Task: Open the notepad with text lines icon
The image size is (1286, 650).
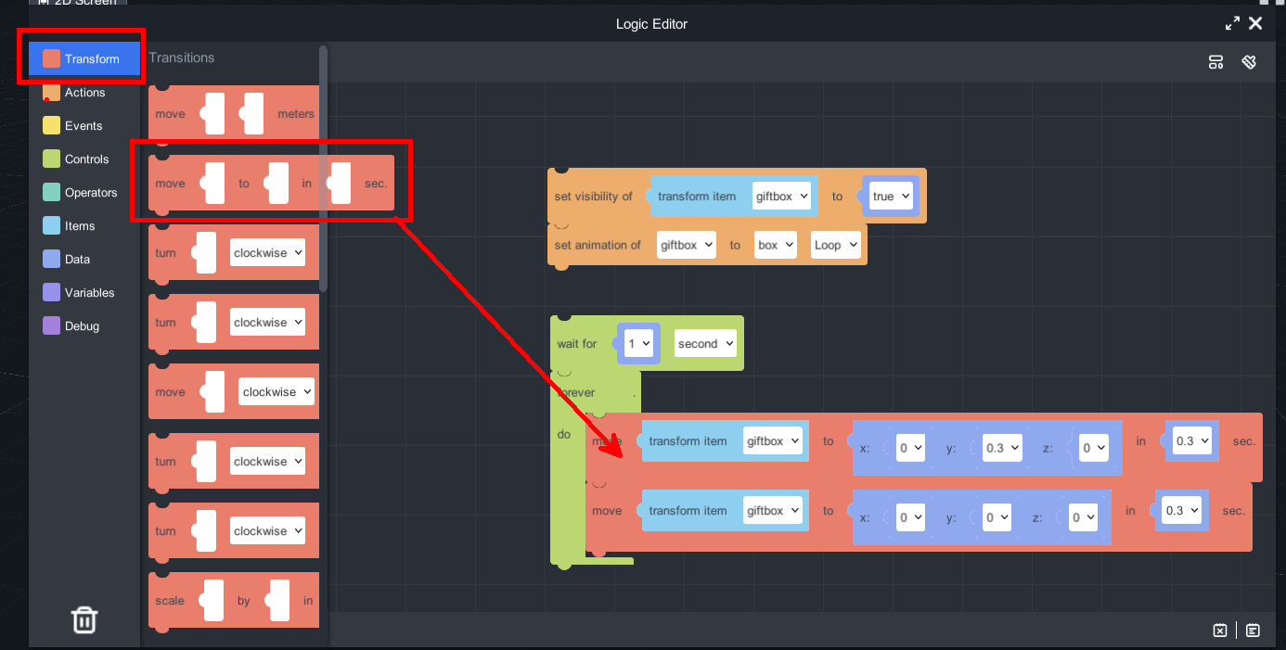Action: 1253,631
